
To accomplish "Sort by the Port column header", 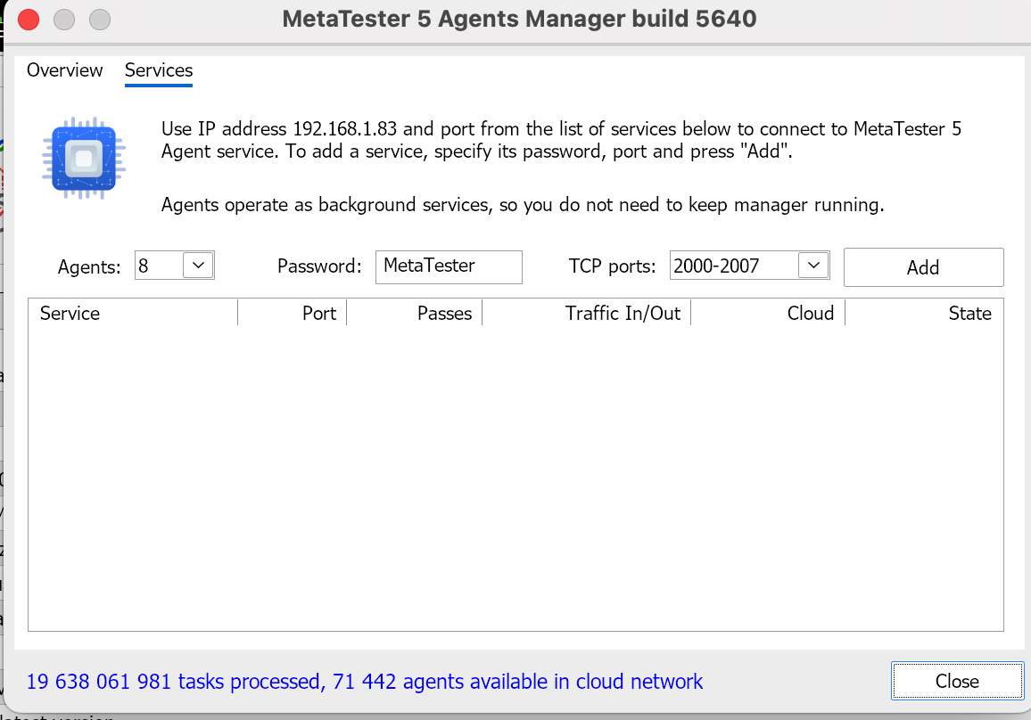I will (x=293, y=314).
